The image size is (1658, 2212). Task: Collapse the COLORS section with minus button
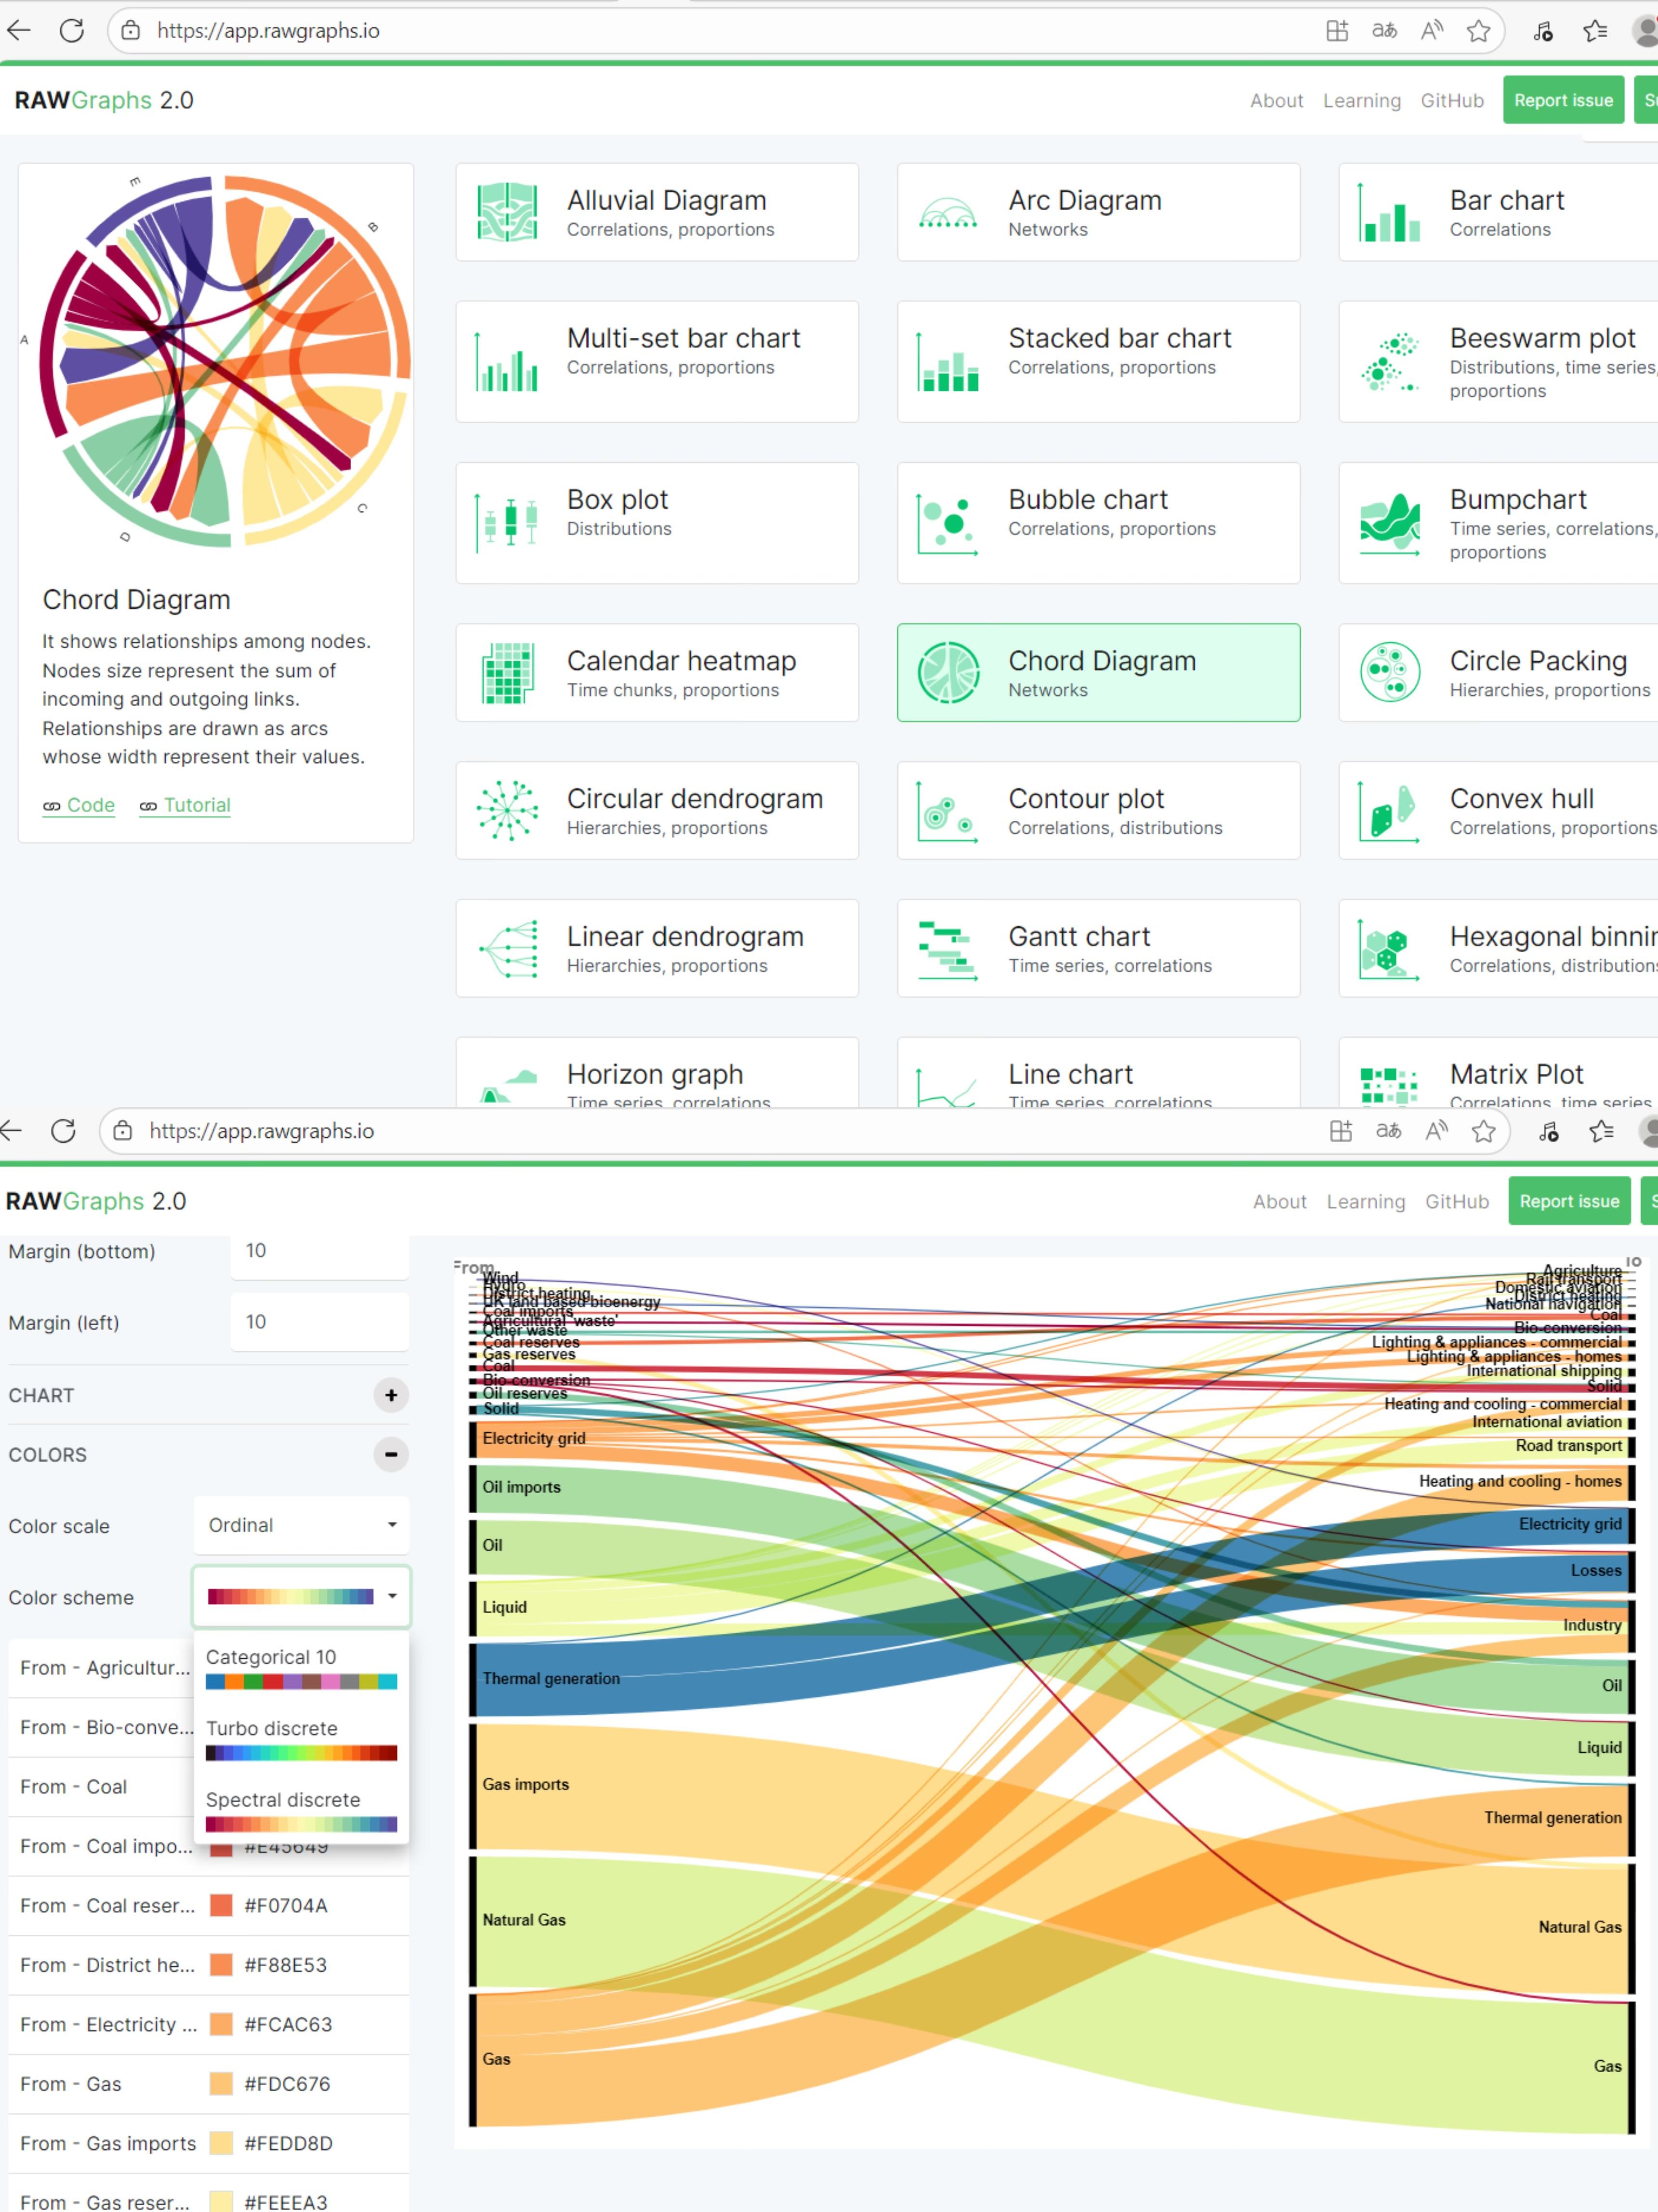click(391, 1454)
